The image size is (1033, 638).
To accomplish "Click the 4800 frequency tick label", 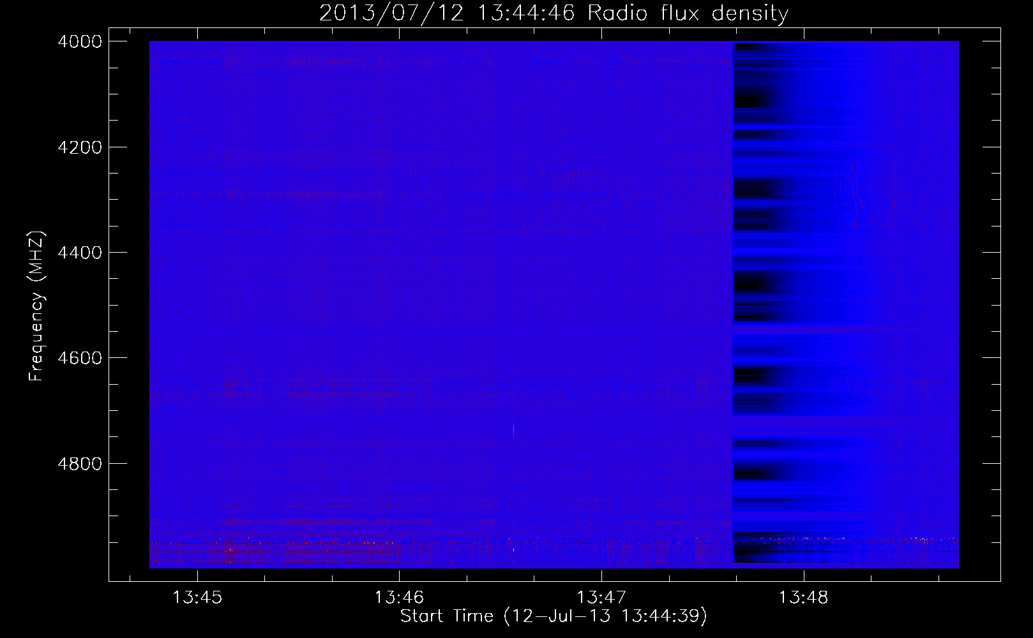I will point(80,463).
